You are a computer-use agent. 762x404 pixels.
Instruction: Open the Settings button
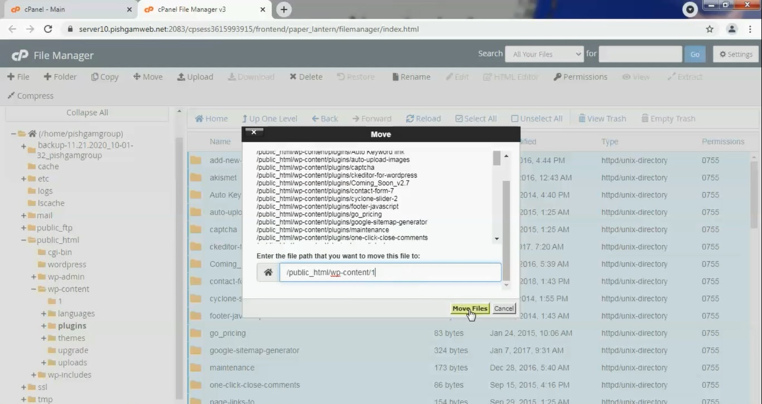click(x=736, y=54)
